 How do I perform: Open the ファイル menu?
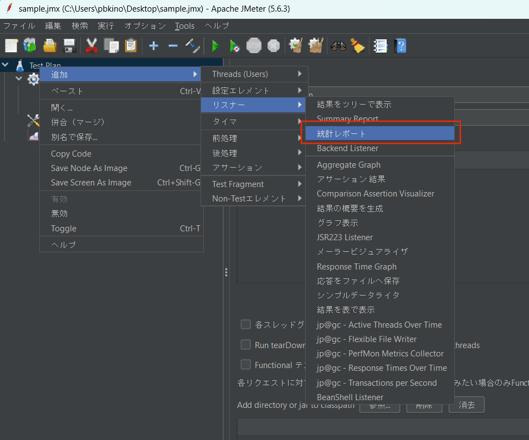pyautogui.click(x=19, y=26)
